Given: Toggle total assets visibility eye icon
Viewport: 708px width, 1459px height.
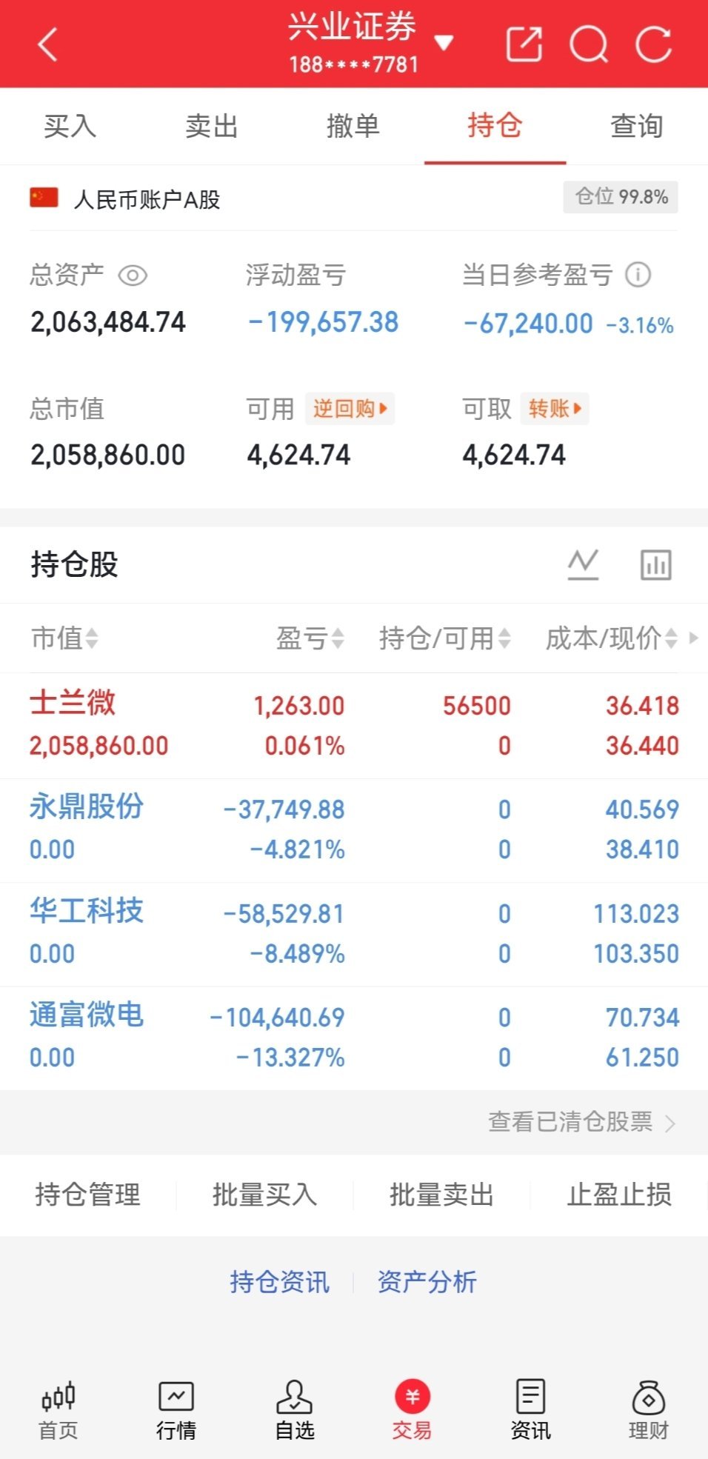Looking at the screenshot, I should coord(133,276).
